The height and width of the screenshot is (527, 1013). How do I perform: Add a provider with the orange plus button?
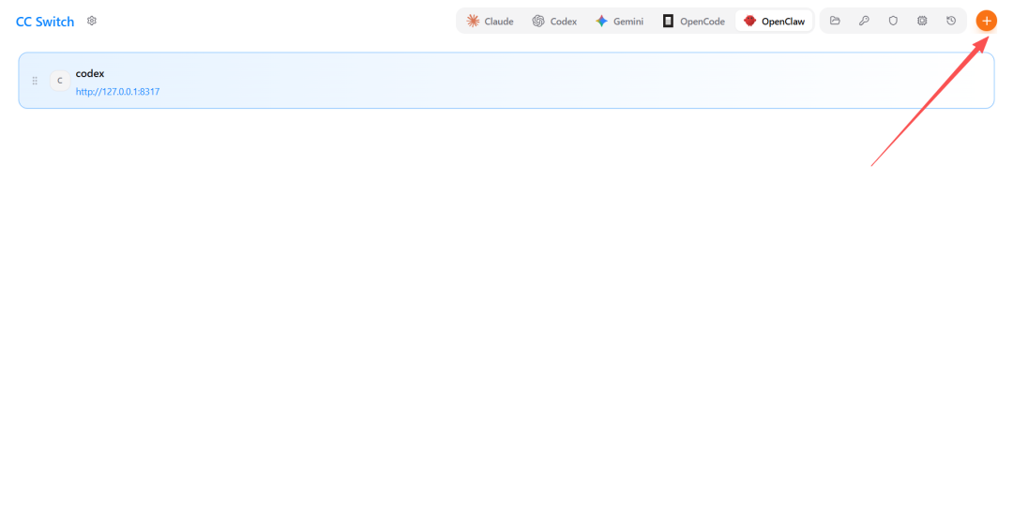pyautogui.click(x=986, y=21)
